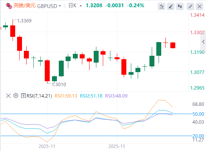Viewport: 206px width, 151px height.
Task: Open RSI indicator settings hexagon icon
Action: (16, 96)
